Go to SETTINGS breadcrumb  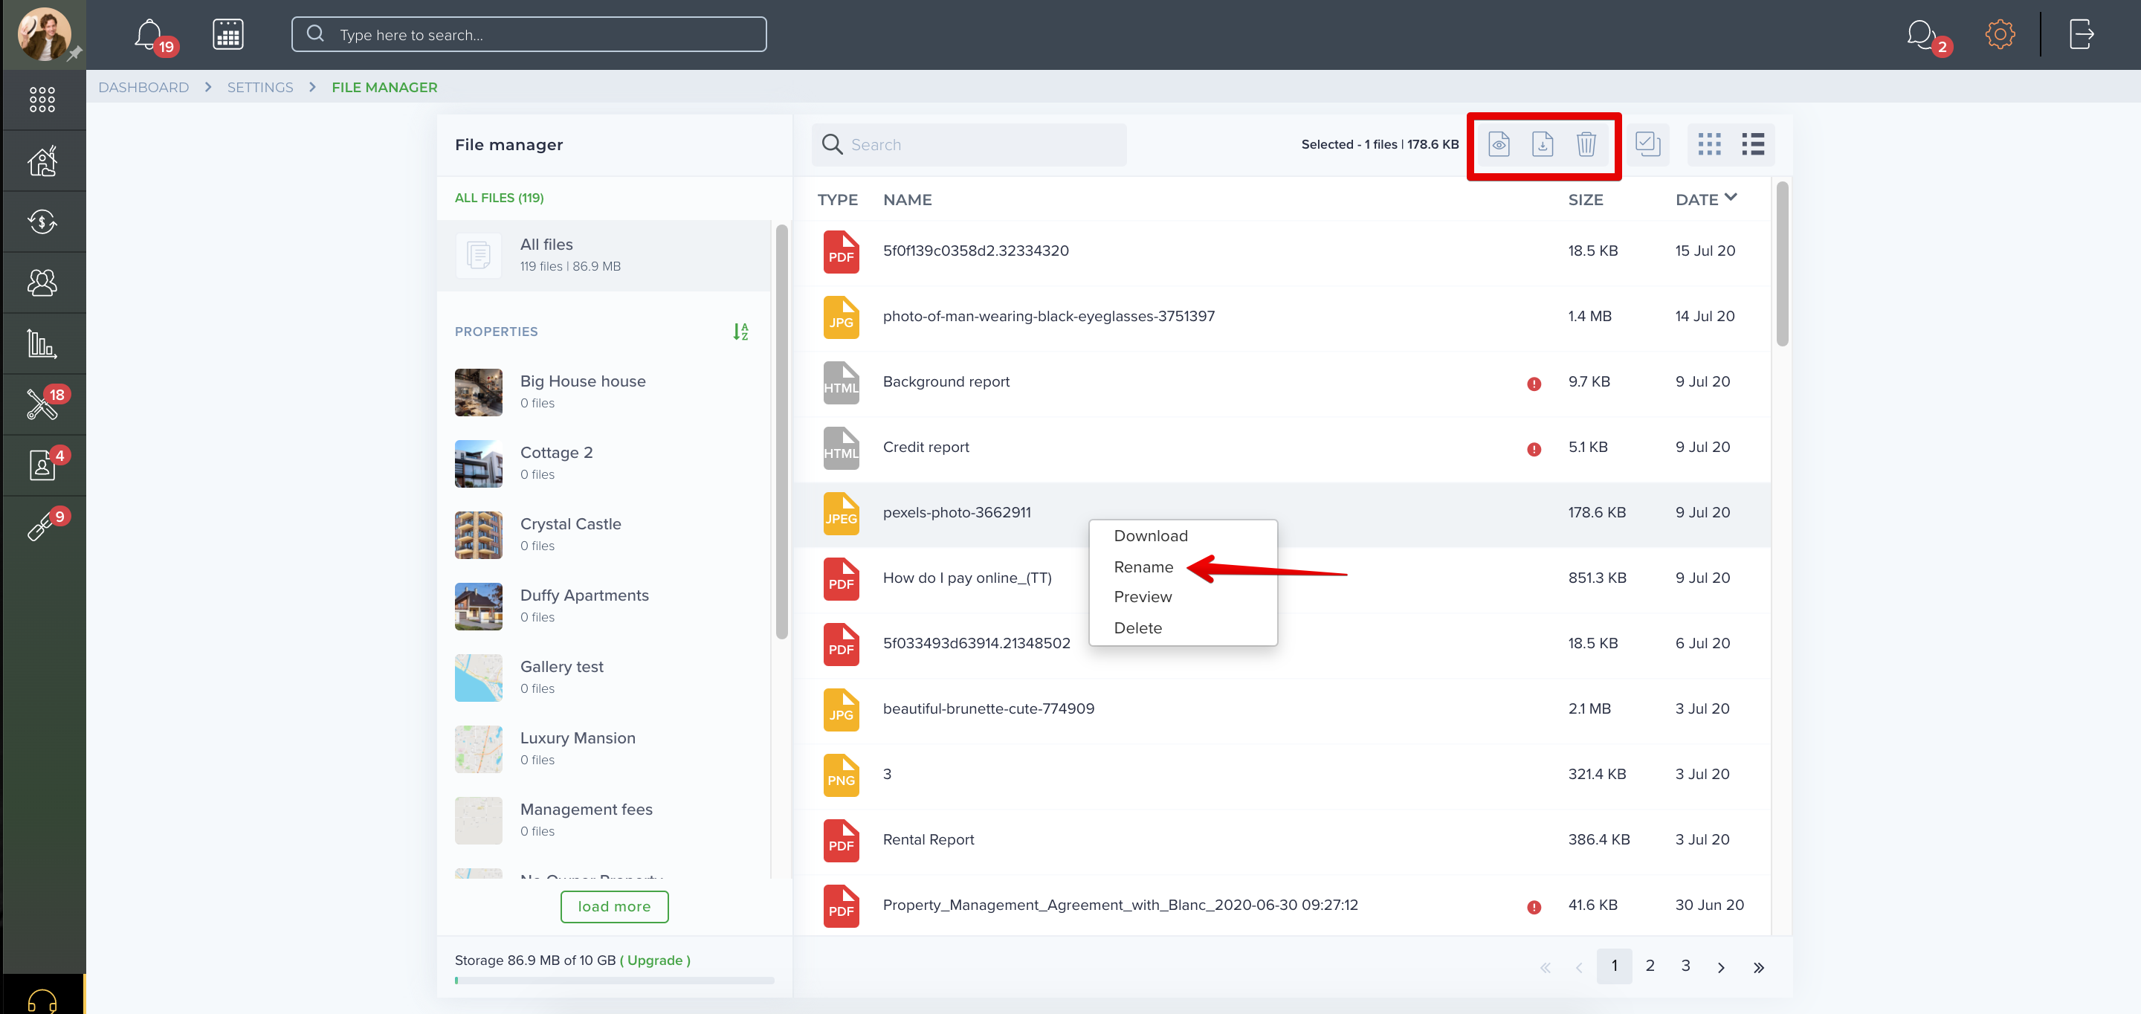click(x=260, y=87)
